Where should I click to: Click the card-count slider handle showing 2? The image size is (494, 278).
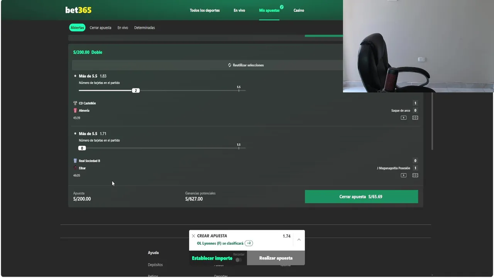pos(135,90)
